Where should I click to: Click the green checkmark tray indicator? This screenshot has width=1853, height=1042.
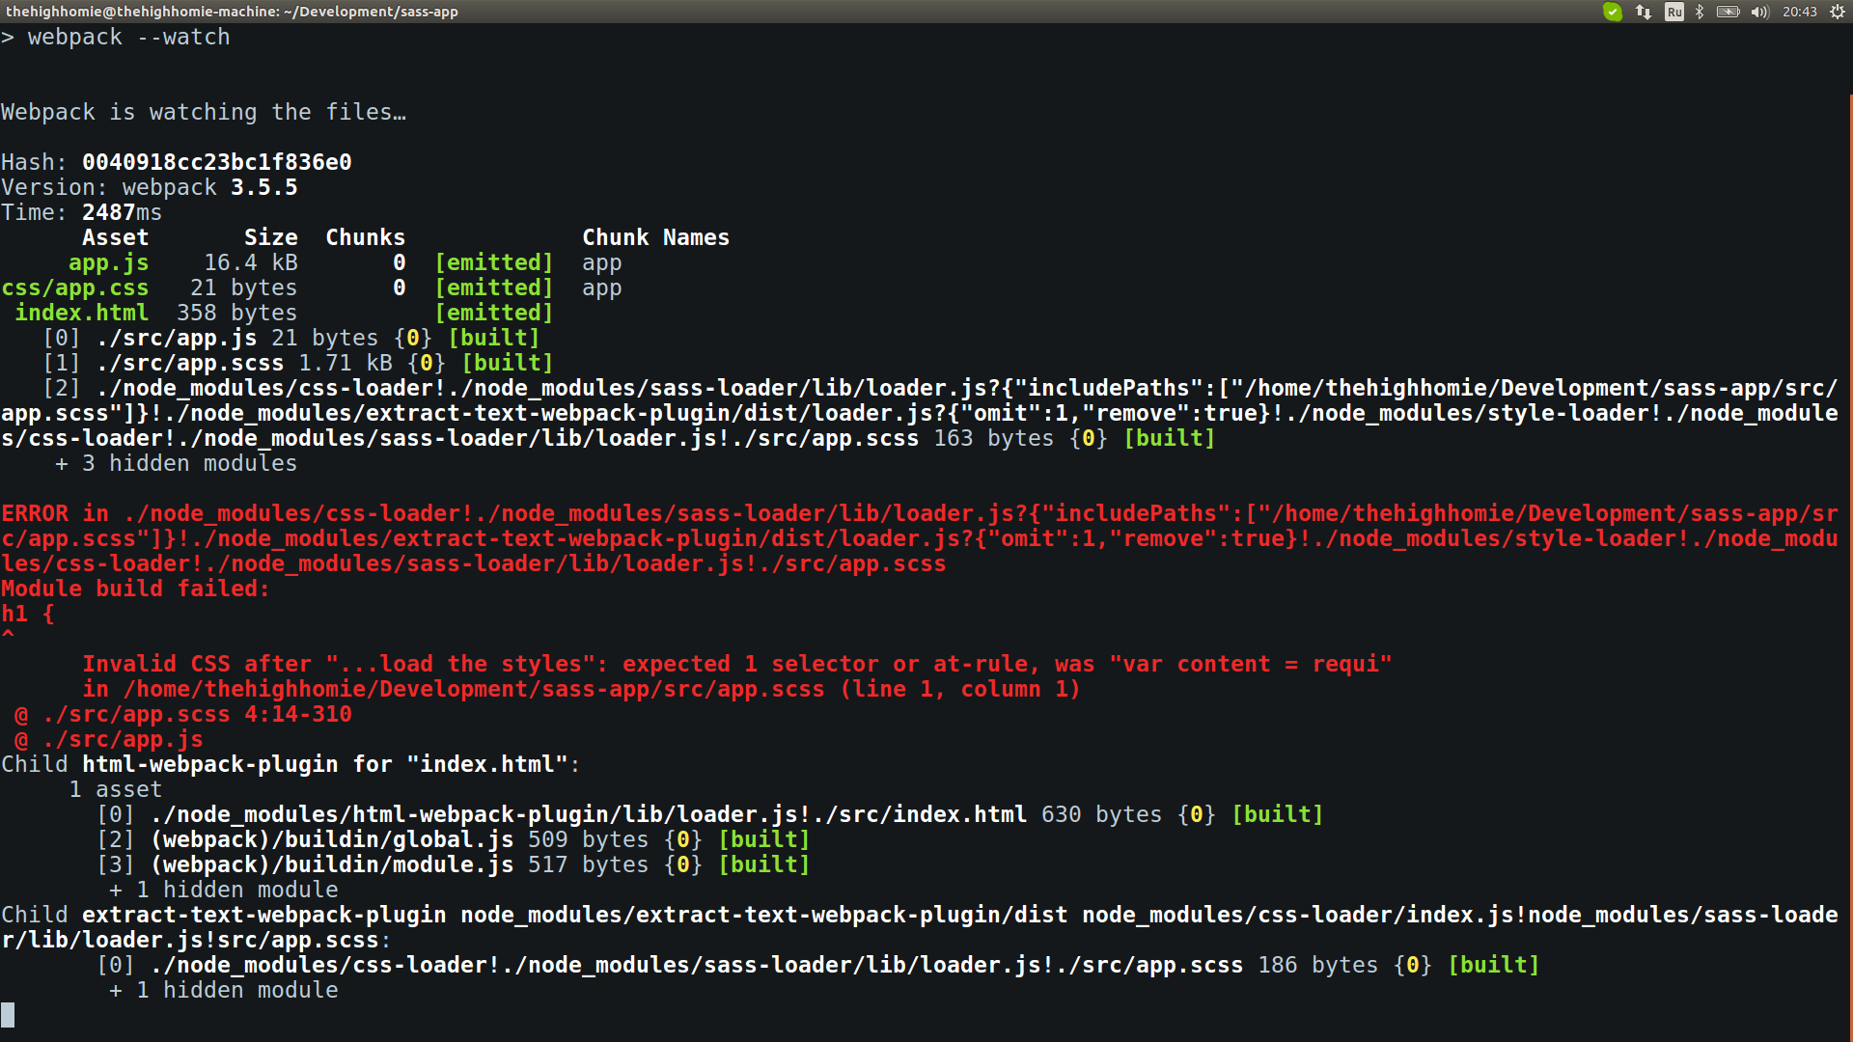(1613, 12)
